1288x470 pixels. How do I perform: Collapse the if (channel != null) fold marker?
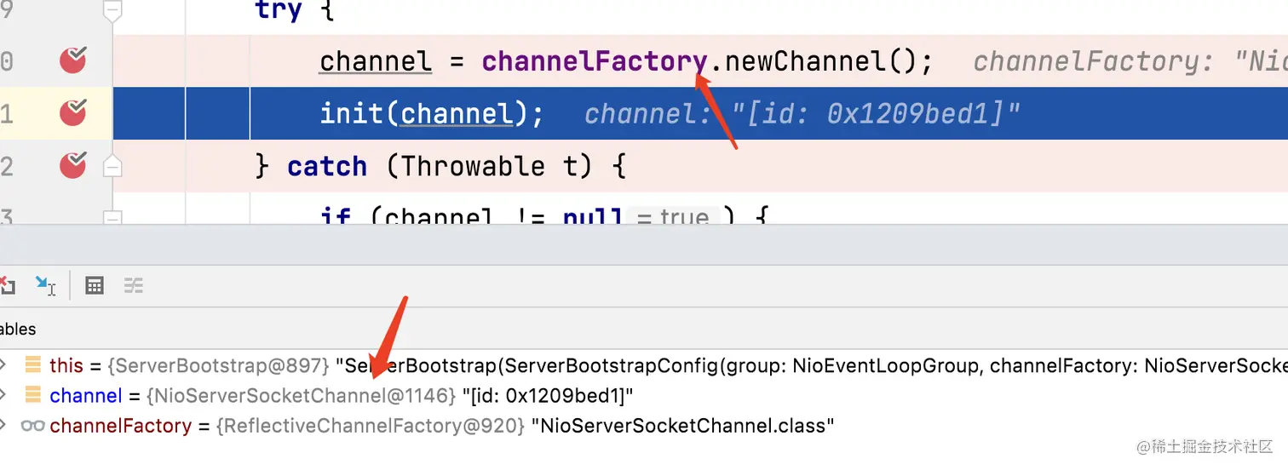pos(112,219)
